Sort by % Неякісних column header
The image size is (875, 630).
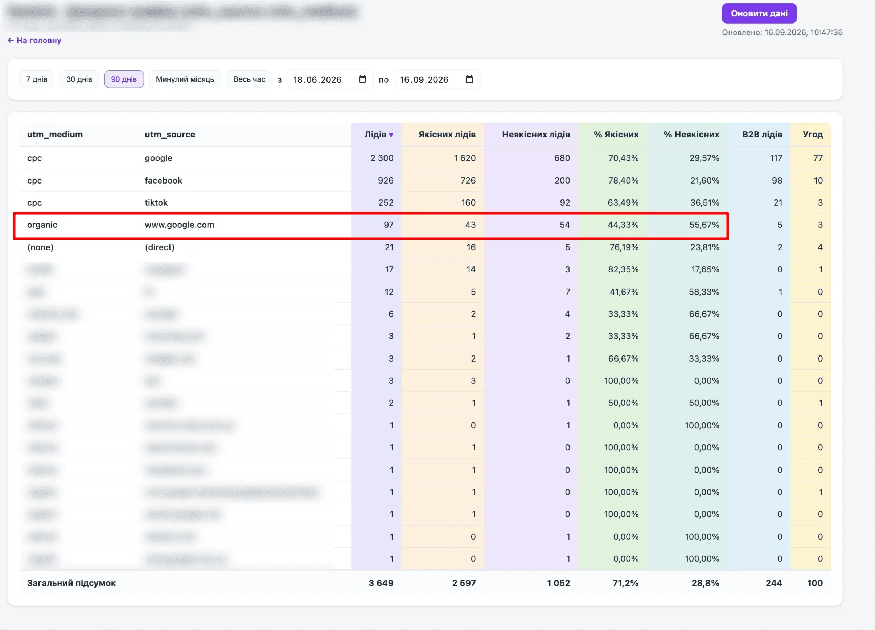[x=691, y=134]
